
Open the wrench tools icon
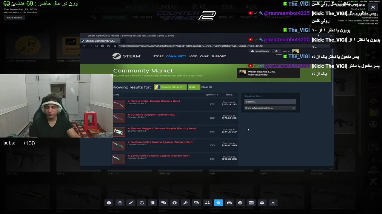pyautogui.click(x=185, y=203)
